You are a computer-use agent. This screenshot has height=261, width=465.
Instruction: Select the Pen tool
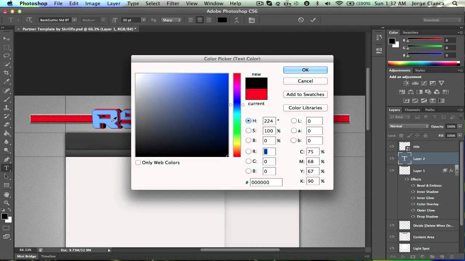[7, 159]
